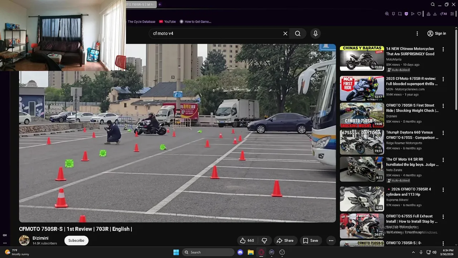The height and width of the screenshot is (258, 458).
Task: Open menu for 2026 CFMOTO 750SR video
Action: 443,190
